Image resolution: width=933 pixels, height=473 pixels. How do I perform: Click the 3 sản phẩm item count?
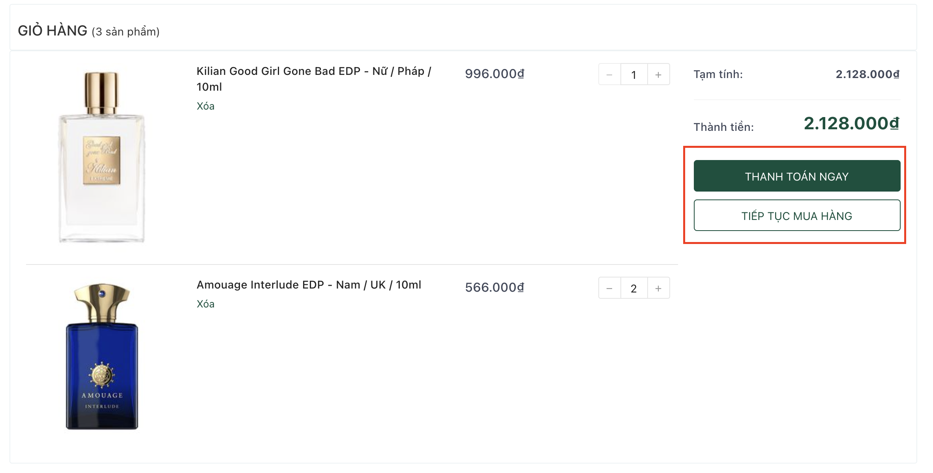pyautogui.click(x=126, y=32)
